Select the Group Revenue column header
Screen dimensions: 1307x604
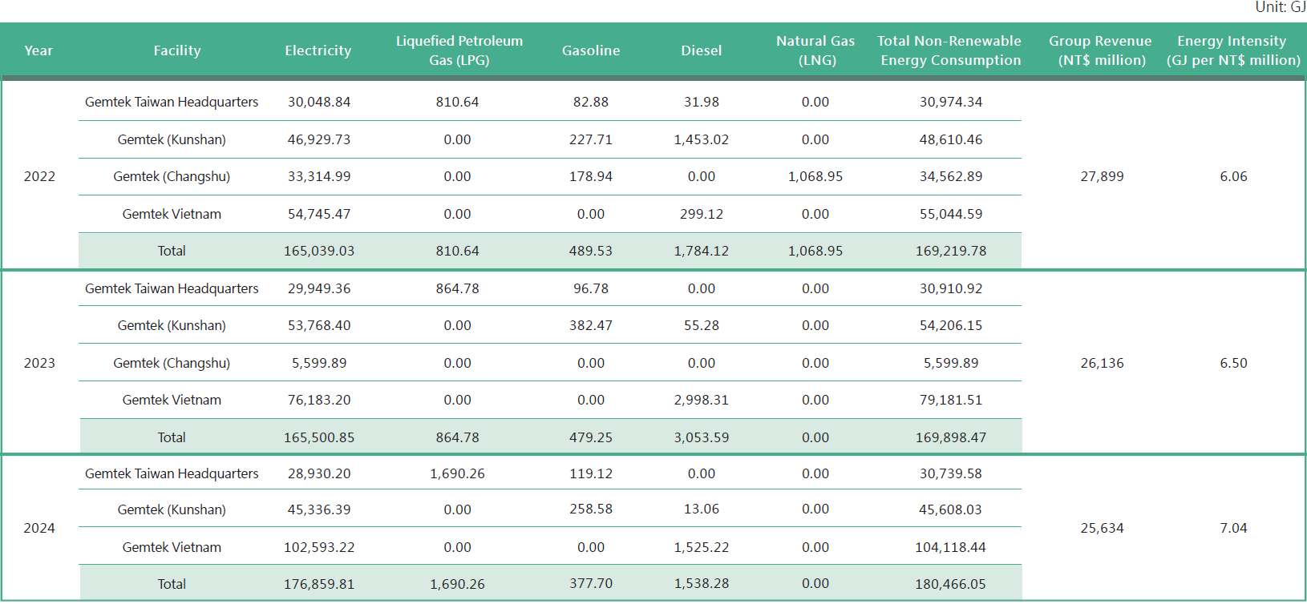tap(1101, 50)
